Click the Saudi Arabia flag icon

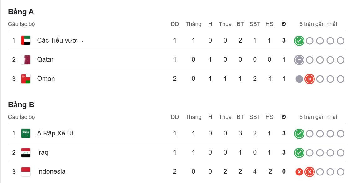pyautogui.click(x=25, y=133)
